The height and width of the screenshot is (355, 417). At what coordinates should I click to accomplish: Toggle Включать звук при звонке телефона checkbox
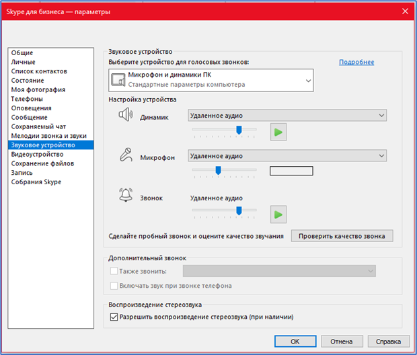click(114, 286)
